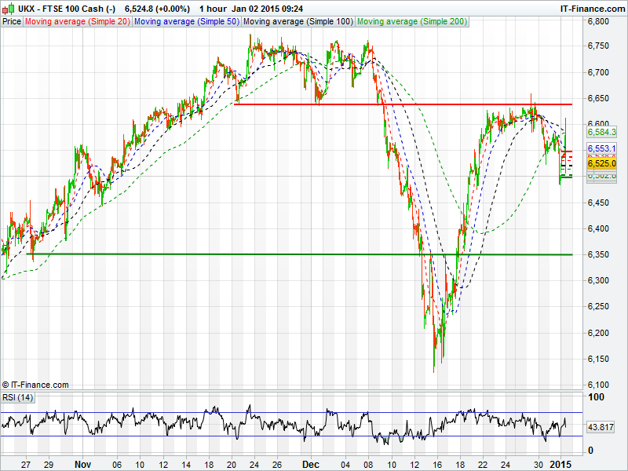Click the candlestick chart icon beside UKX
This screenshot has width=628, height=471.
point(7,8)
